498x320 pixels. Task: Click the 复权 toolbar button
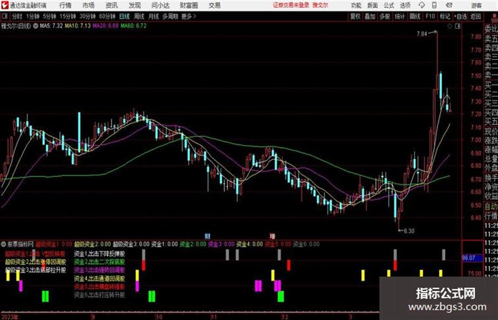pyautogui.click(x=355, y=16)
